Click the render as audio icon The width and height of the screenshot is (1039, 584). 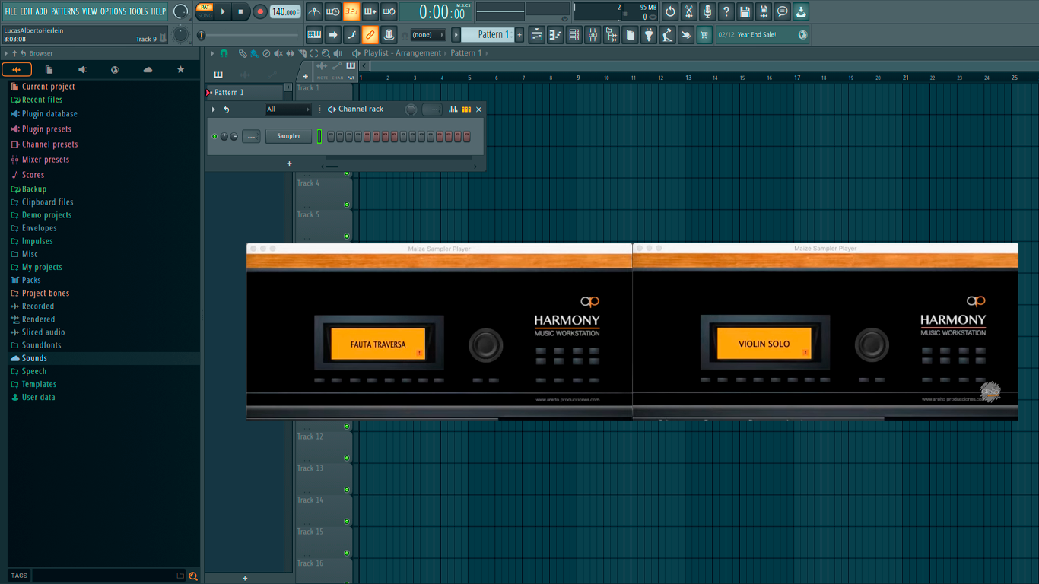pyautogui.click(x=764, y=11)
